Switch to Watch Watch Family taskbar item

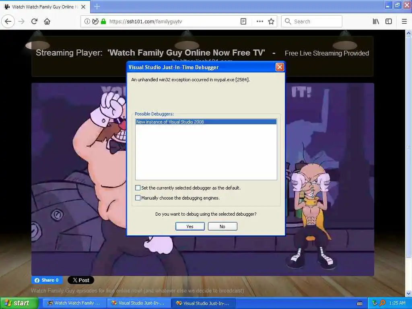74,303
